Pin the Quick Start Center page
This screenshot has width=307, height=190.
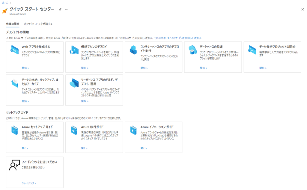tap(60, 9)
